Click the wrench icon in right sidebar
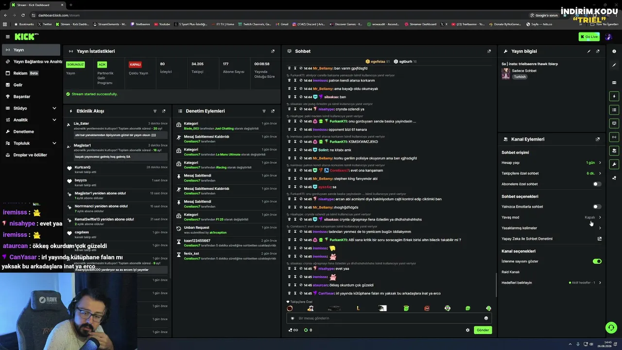 (614, 164)
